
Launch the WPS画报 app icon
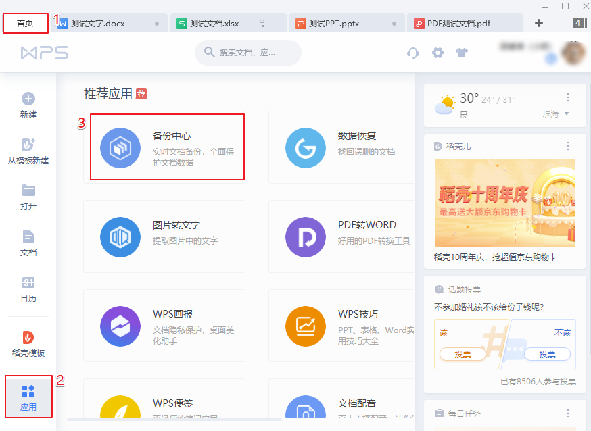click(x=120, y=326)
